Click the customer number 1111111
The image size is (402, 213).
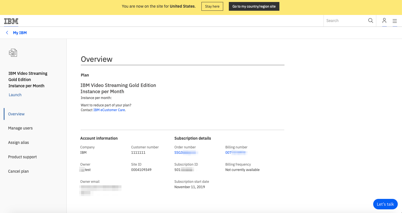138,153
